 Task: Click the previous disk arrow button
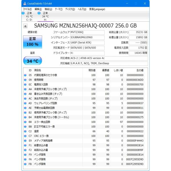25,26
